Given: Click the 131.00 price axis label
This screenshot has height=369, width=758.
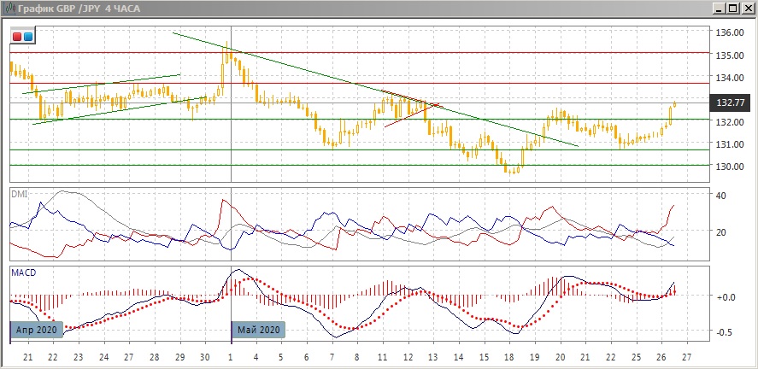Looking at the screenshot, I should (730, 144).
